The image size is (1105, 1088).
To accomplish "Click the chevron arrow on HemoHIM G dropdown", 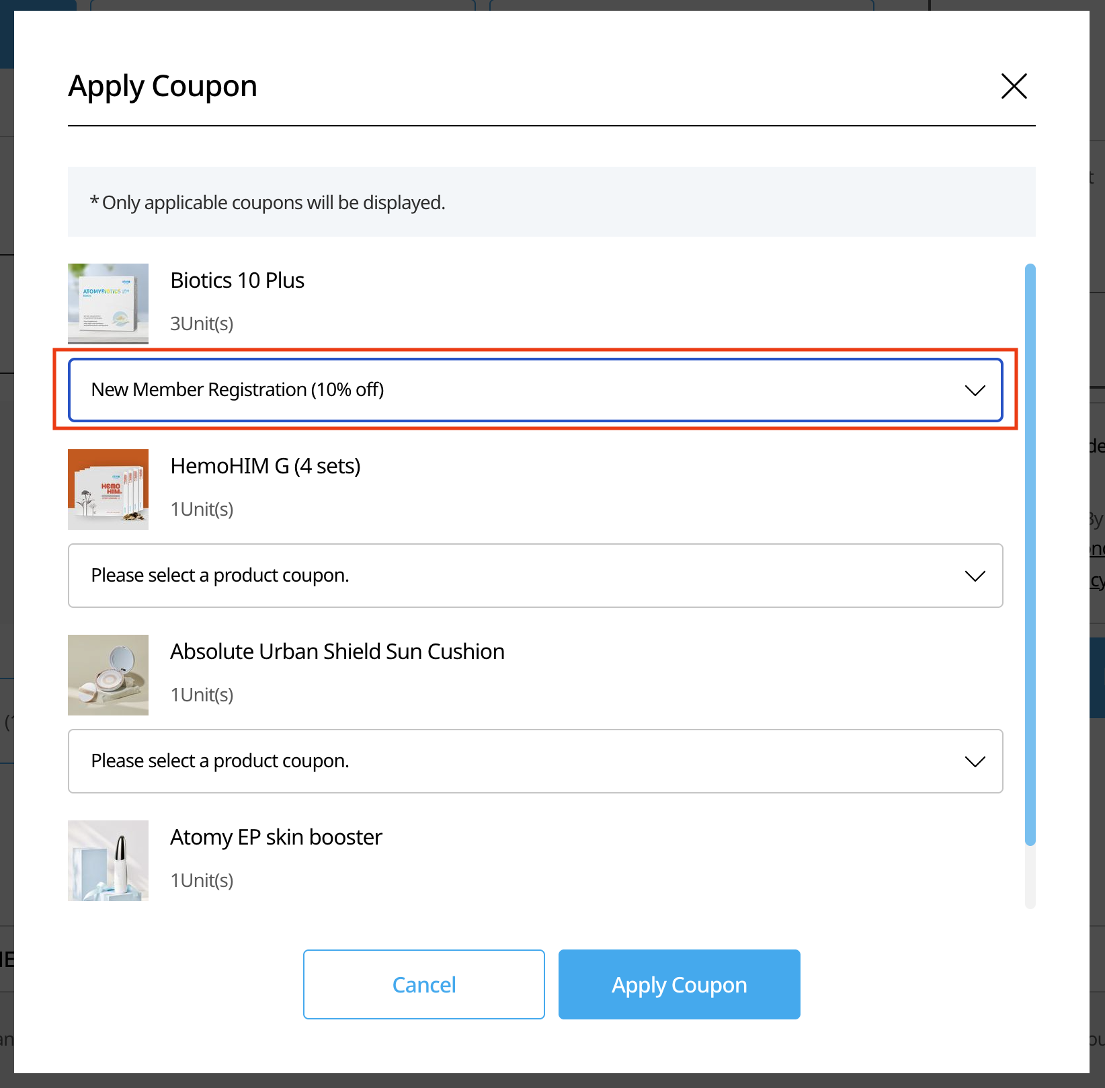I will point(975,576).
